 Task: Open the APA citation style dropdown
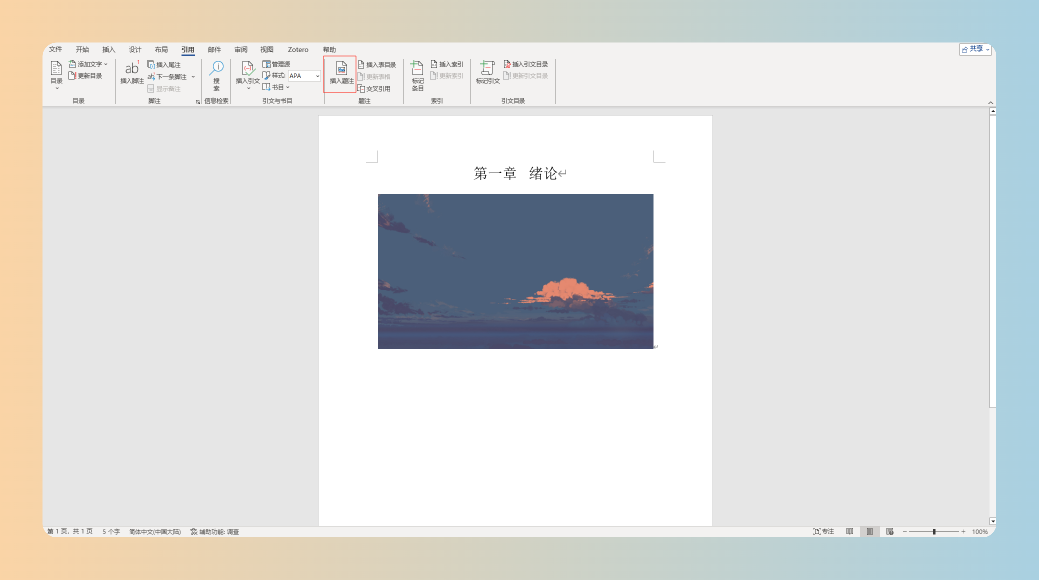click(x=317, y=76)
